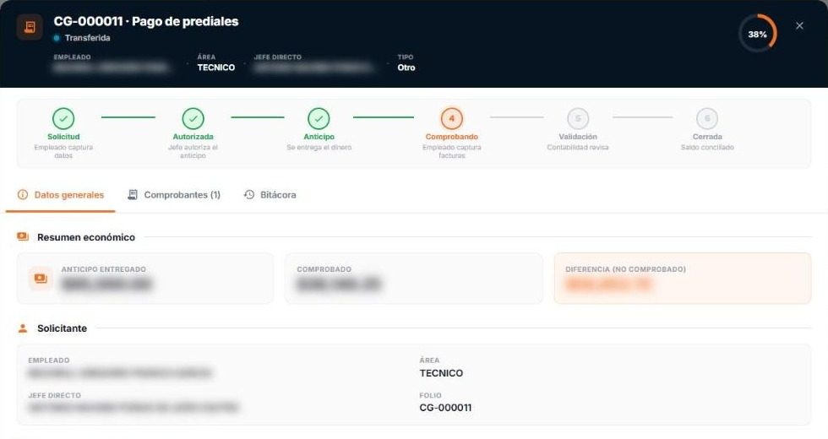Click the title 'CG-000011 · Pago de prediales'
The height and width of the screenshot is (439, 828).
tap(145, 22)
